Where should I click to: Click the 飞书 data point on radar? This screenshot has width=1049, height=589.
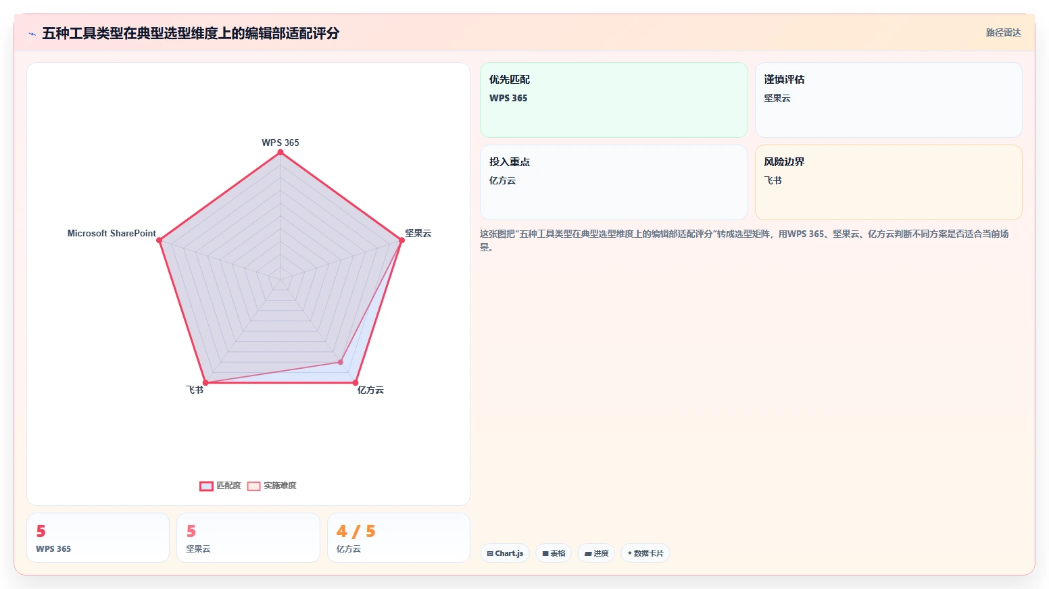pos(205,383)
